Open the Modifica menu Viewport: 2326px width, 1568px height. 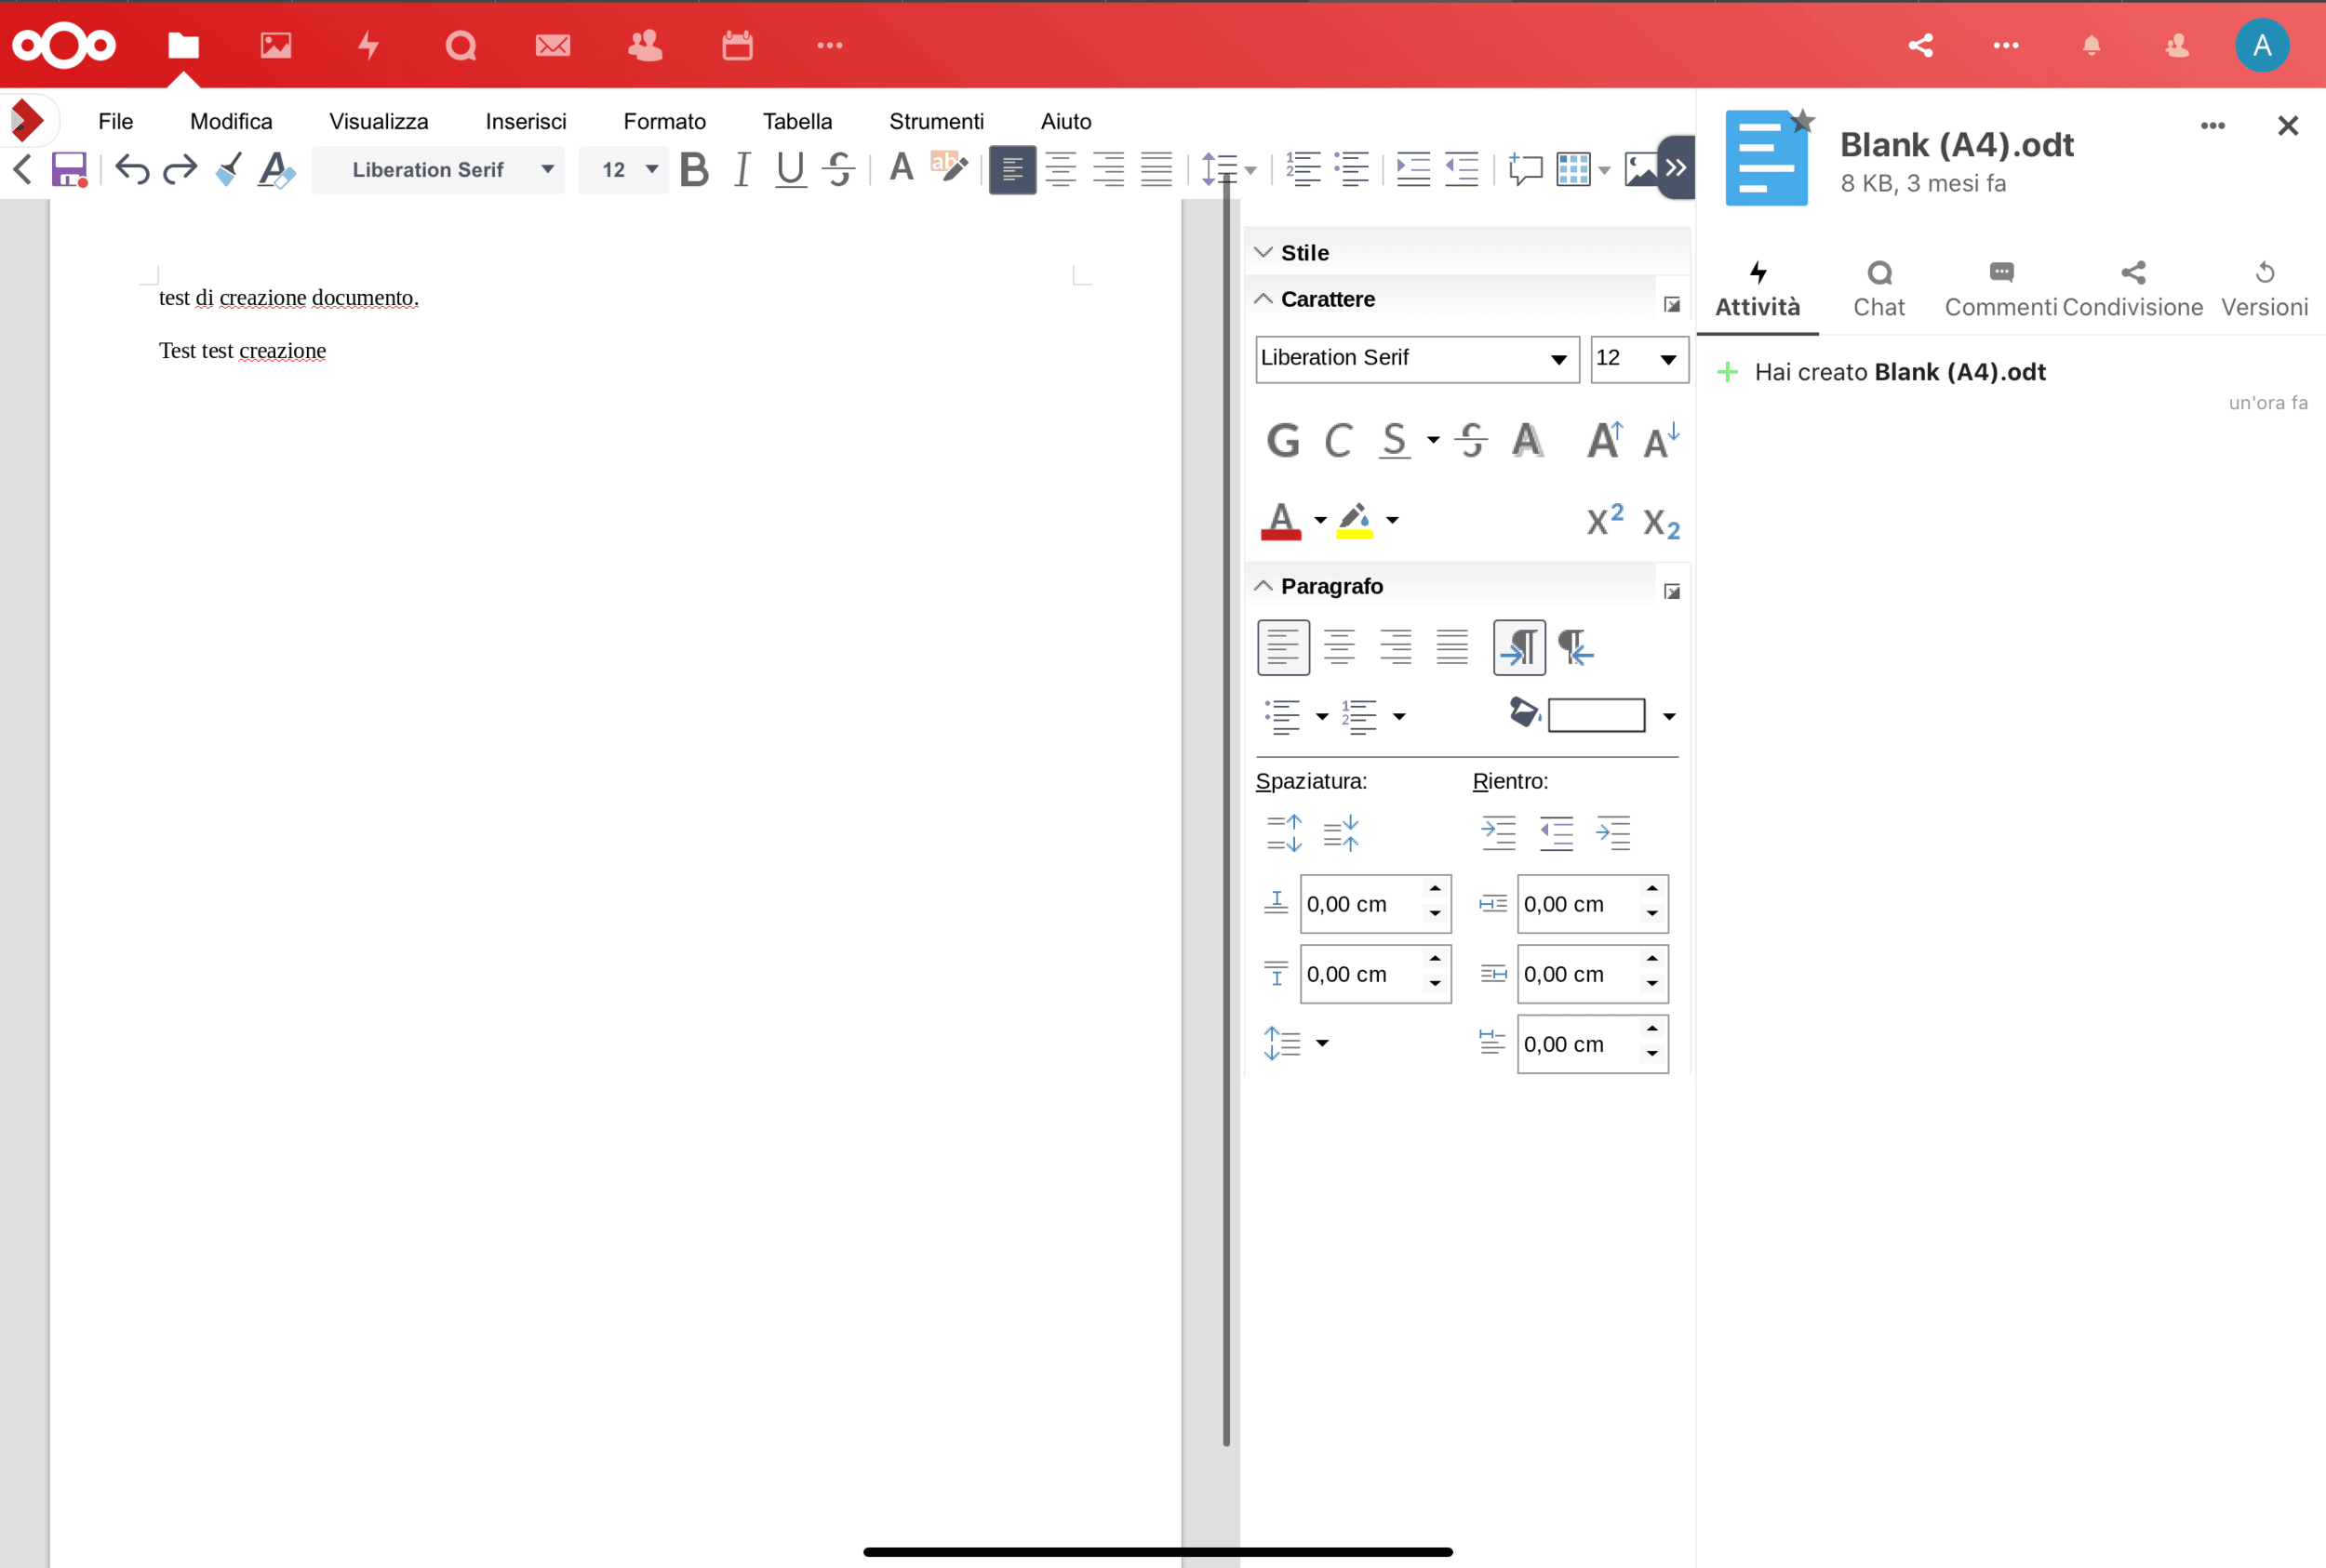pos(231,121)
